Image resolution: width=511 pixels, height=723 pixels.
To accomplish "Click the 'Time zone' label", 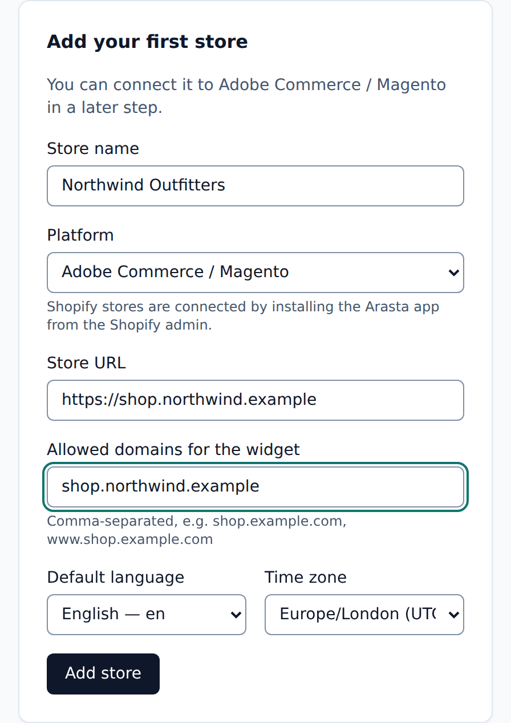I will coord(306,577).
